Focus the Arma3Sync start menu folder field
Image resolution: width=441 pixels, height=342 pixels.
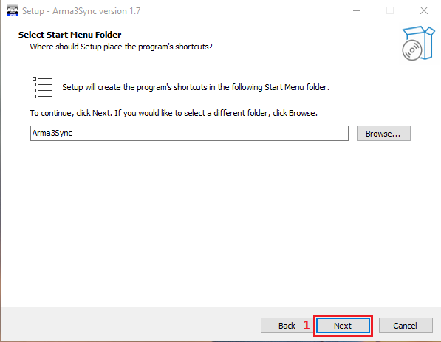pos(189,133)
